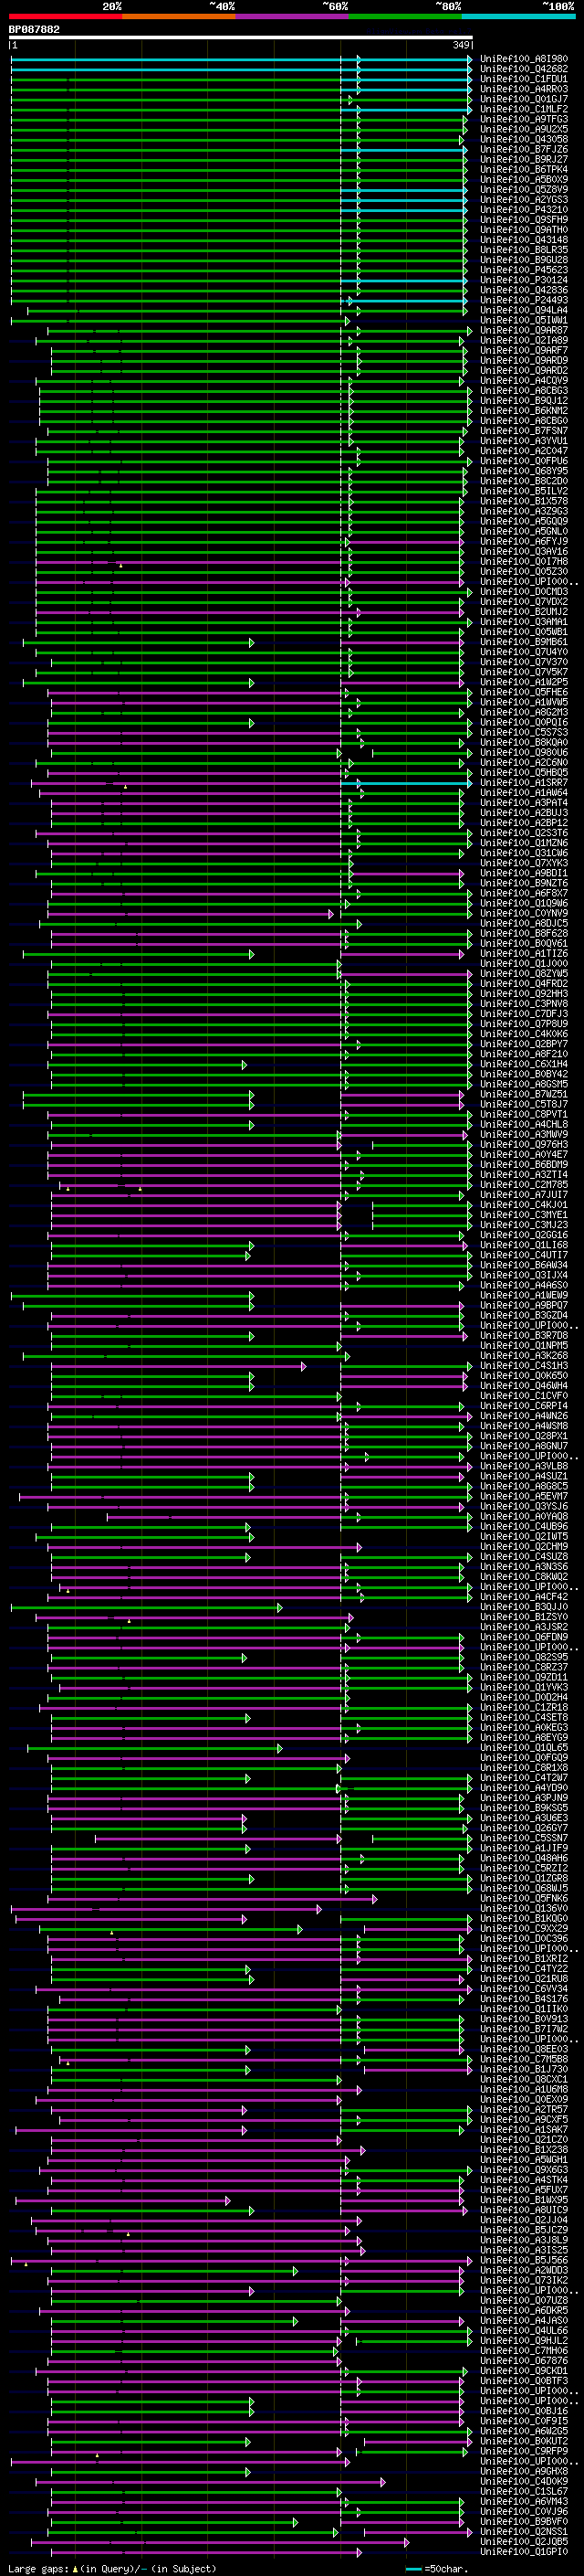Select the UniRef100_Q5IWW1 label

(x=524, y=320)
